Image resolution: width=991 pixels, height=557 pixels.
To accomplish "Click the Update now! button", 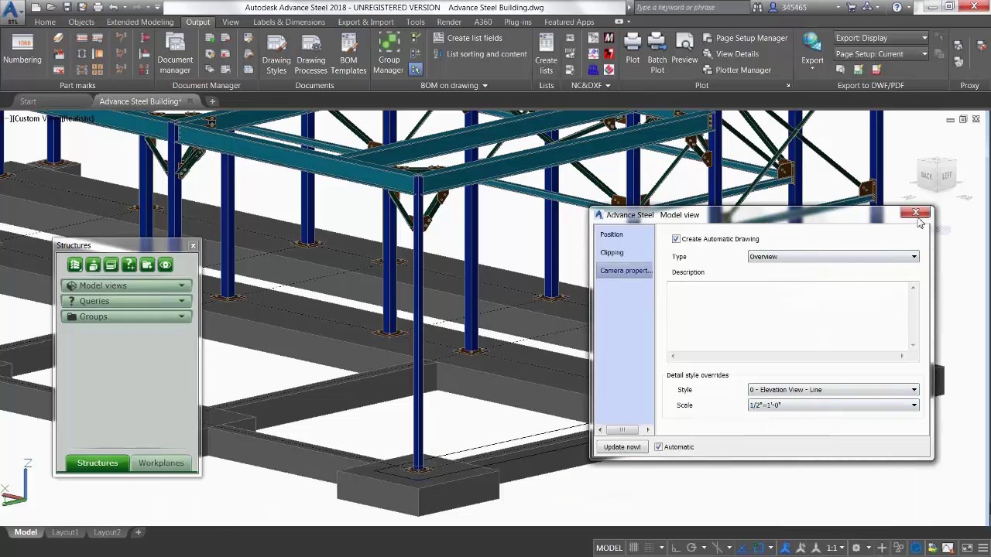I will 622,447.
